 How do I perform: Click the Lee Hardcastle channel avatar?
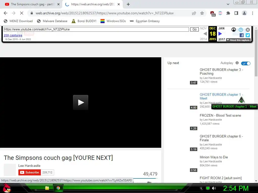point(10,170)
